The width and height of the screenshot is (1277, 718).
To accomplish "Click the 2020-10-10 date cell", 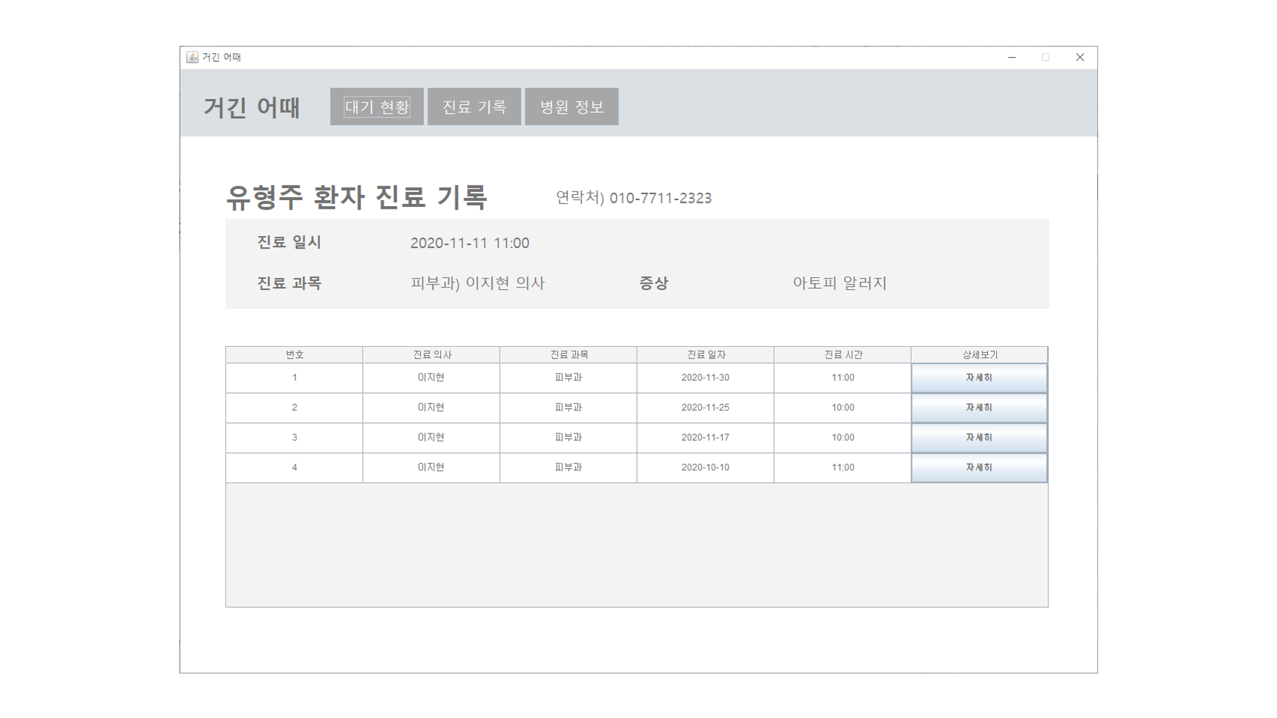I will pyautogui.click(x=705, y=467).
